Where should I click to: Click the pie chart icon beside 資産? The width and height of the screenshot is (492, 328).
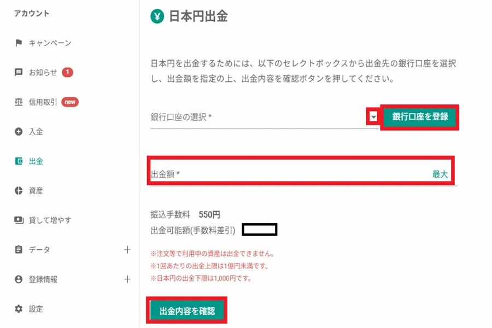(19, 191)
